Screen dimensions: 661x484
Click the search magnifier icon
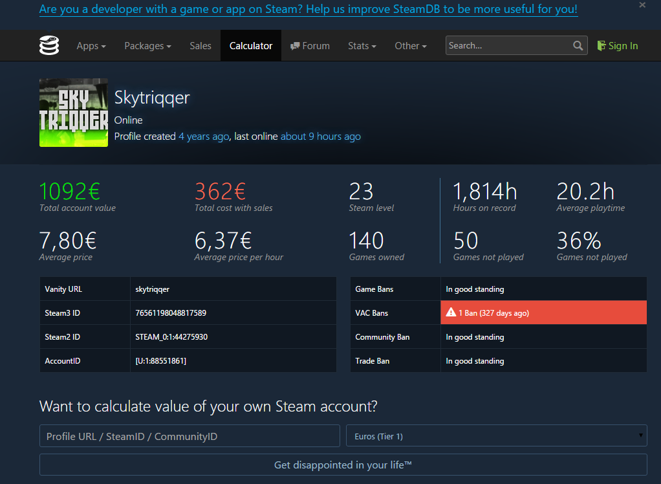tap(578, 45)
